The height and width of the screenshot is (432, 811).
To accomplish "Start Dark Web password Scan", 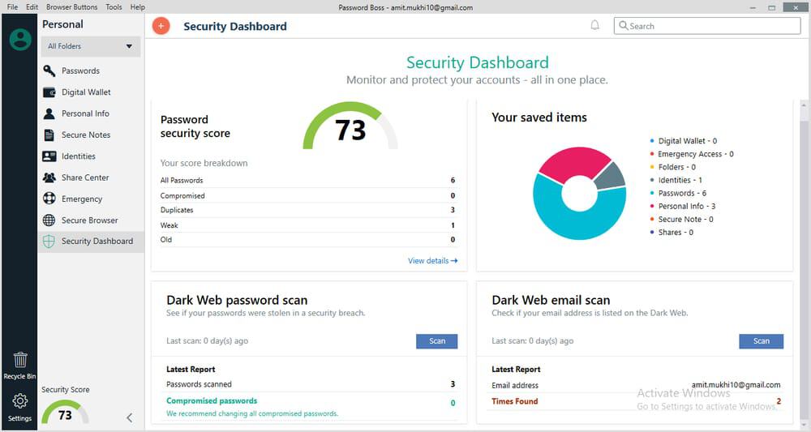I will point(436,341).
